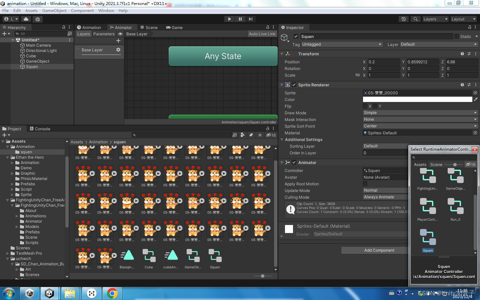Open Base Layer settings gear
480x300 pixels.
[x=118, y=50]
